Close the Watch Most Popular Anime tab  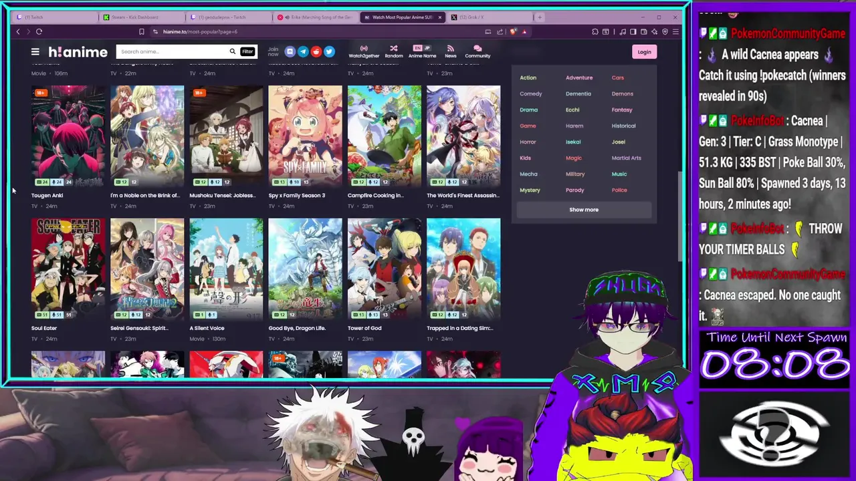[440, 17]
